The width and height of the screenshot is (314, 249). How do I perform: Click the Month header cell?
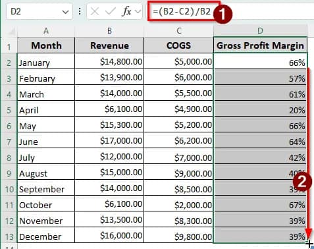click(46, 45)
